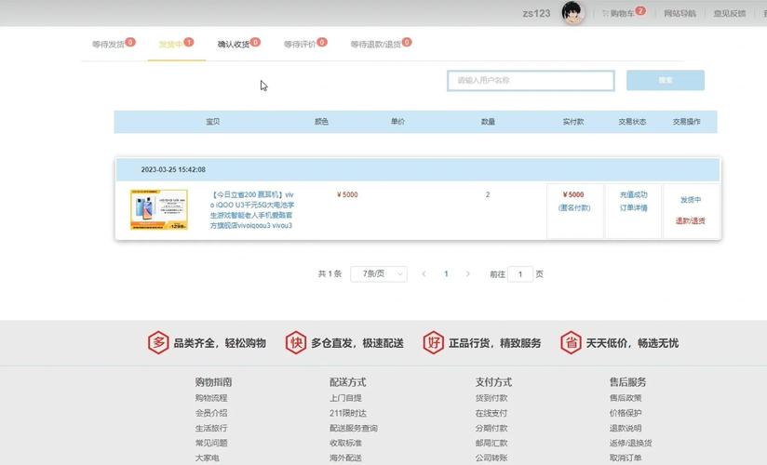Click the 匿名付款 label
Image resolution: width=767 pixels, height=465 pixels.
[x=574, y=207]
